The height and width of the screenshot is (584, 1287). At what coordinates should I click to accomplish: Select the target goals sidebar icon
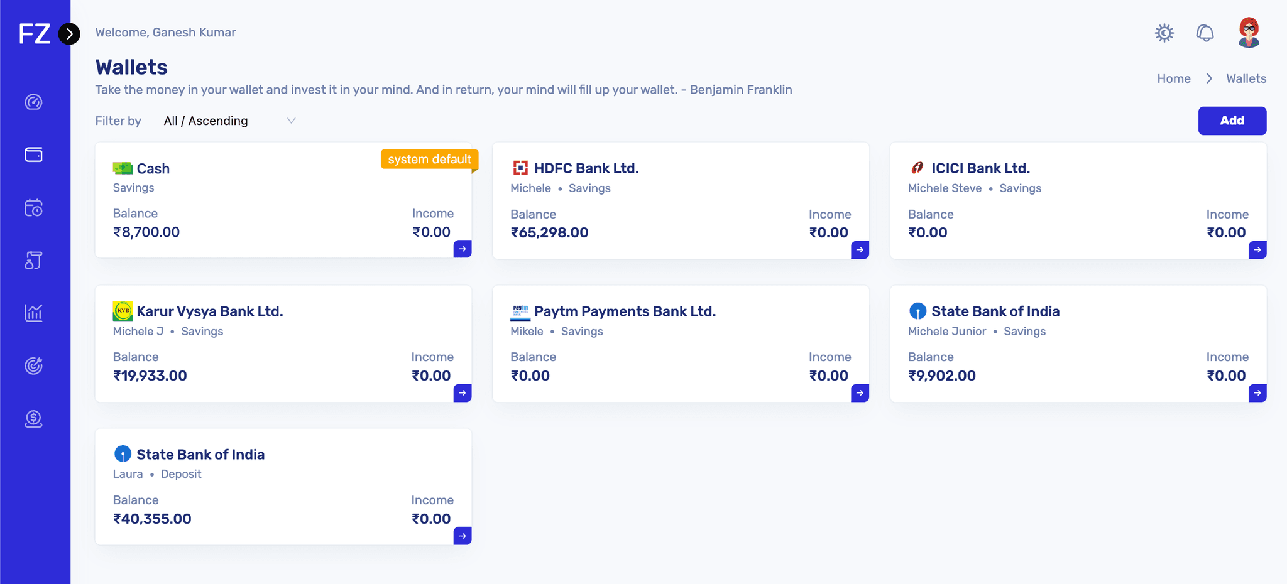pos(33,365)
